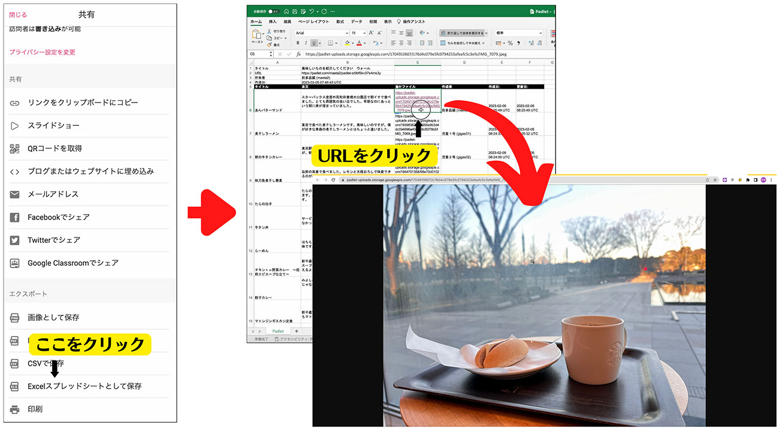Viewport: 779px width, 430px height.
Task: Reload the page in the Chrome window
Action: point(333,180)
